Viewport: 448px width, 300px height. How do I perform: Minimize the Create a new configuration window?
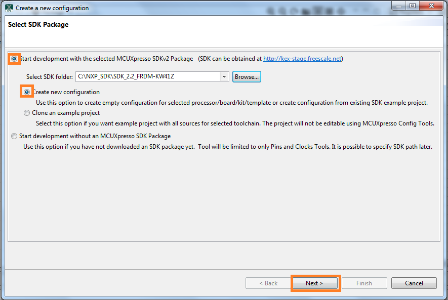pos(399,6)
